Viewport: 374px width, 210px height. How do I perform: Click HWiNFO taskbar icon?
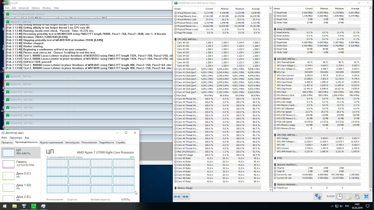coord(24,206)
